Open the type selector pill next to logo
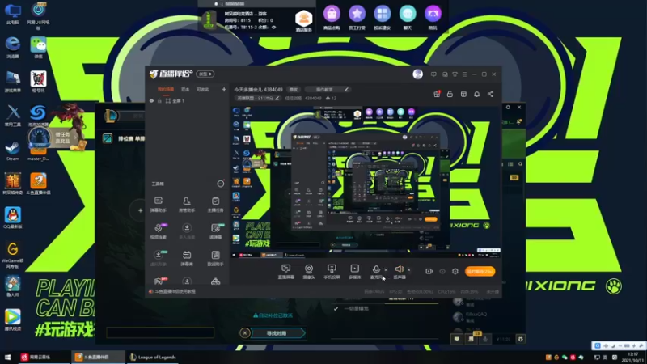This screenshot has width=647, height=364. point(205,74)
